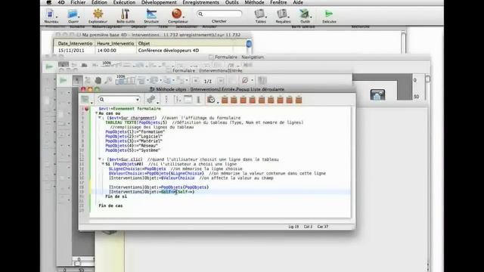Collapse the '$evt=Sur chargement' case block
The image size is (484, 272).
click(100, 118)
